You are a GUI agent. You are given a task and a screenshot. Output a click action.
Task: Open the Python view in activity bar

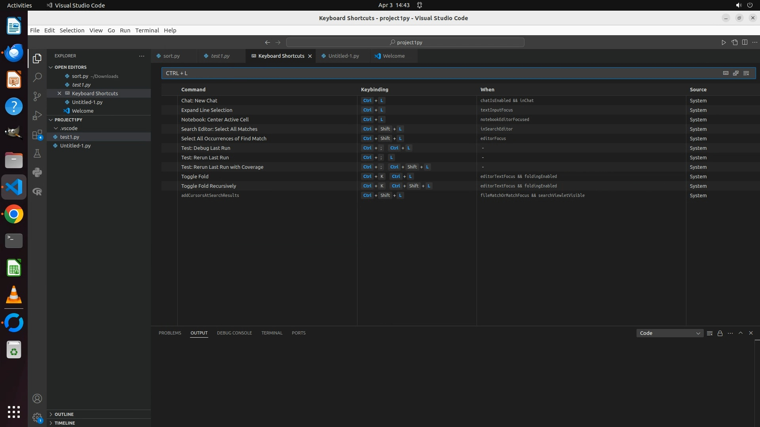[37, 172]
